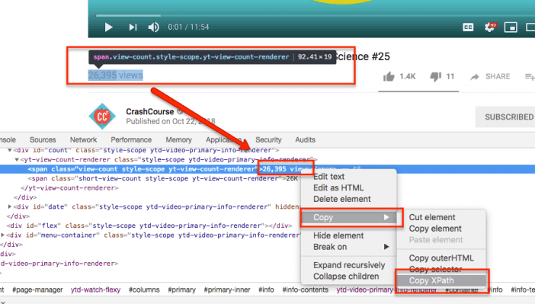Play the YouTube video

[108, 27]
